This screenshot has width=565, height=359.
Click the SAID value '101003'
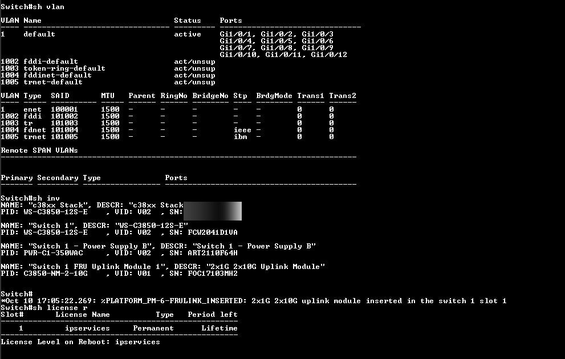click(64, 123)
